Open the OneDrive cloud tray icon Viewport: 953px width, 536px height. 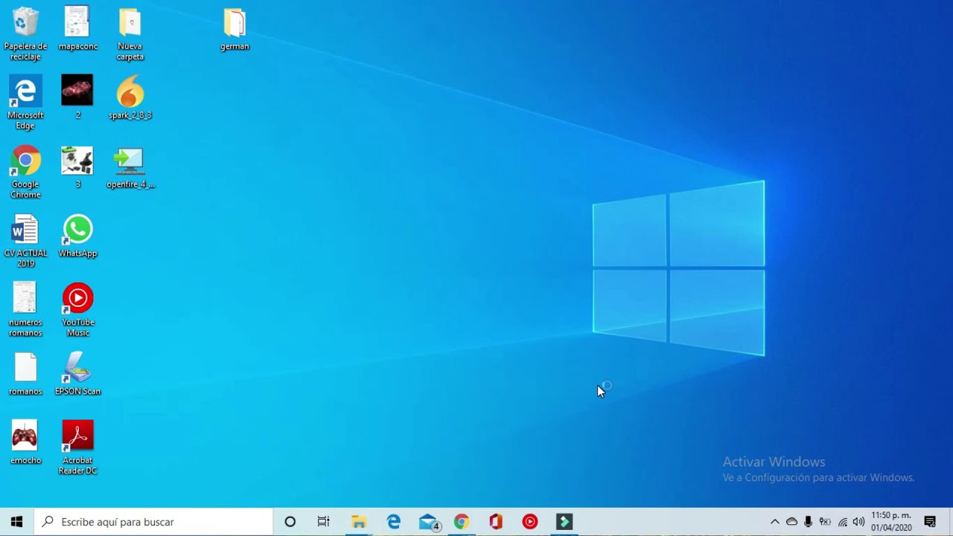[791, 522]
